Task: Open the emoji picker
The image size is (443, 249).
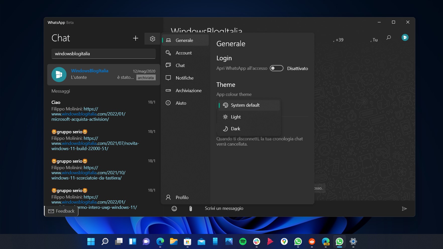Action: 174,209
